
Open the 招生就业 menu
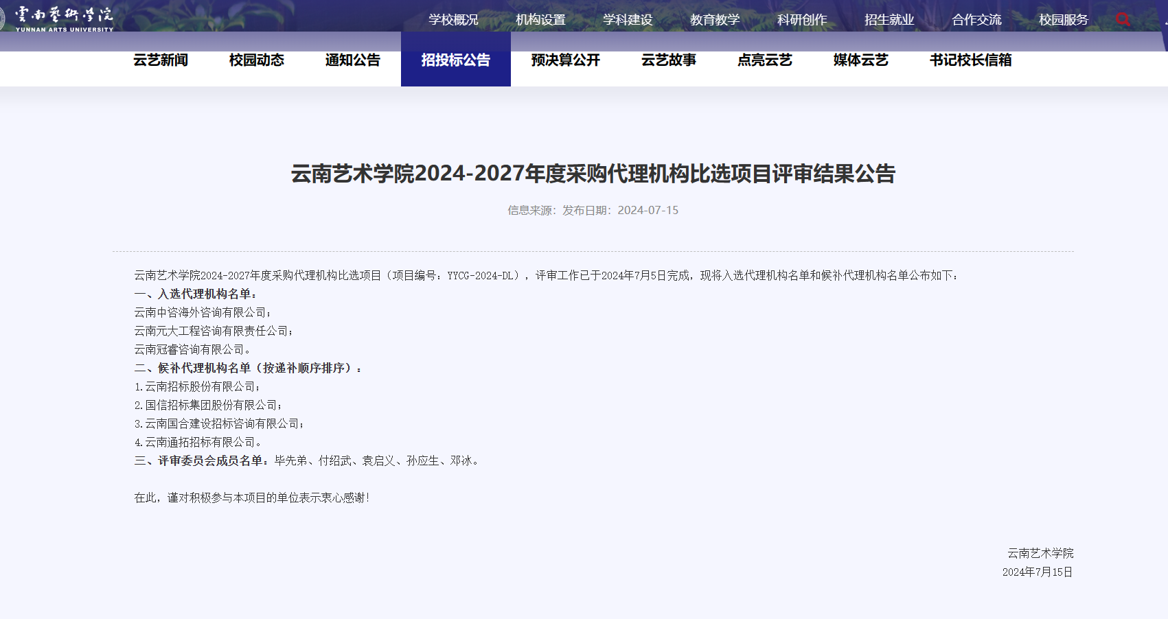click(x=889, y=20)
